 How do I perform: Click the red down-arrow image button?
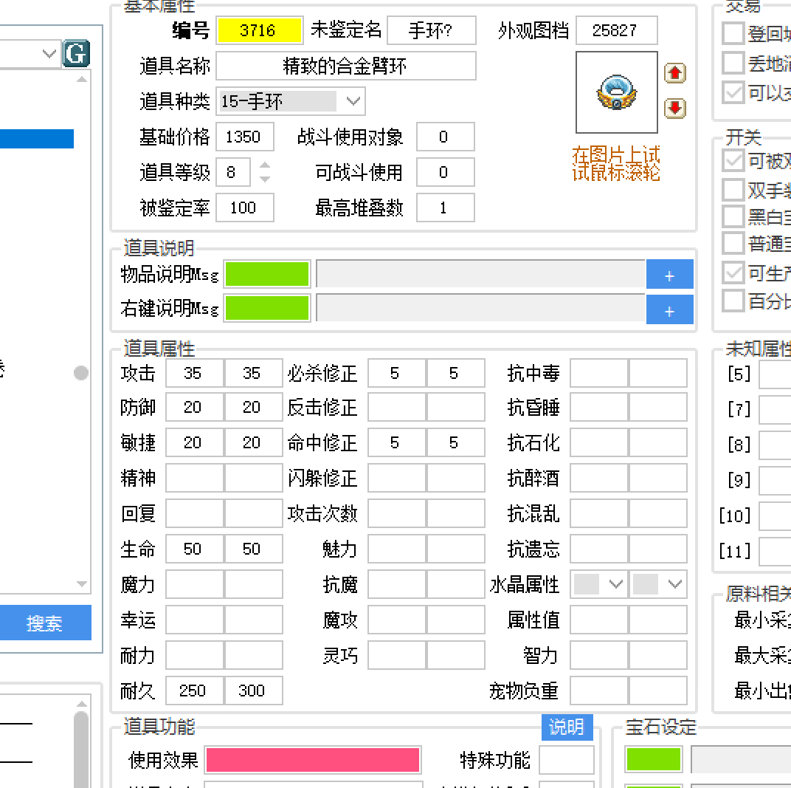pyautogui.click(x=674, y=108)
